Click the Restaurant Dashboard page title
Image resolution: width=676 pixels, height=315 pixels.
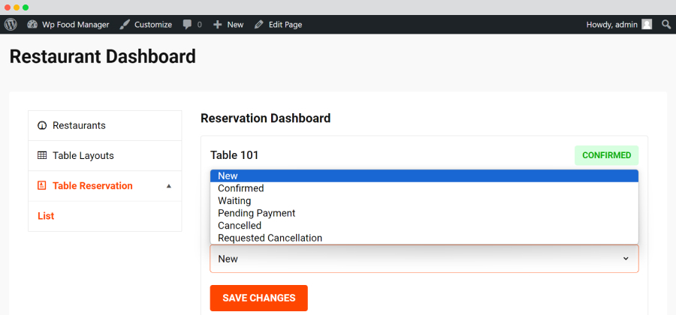coord(103,56)
